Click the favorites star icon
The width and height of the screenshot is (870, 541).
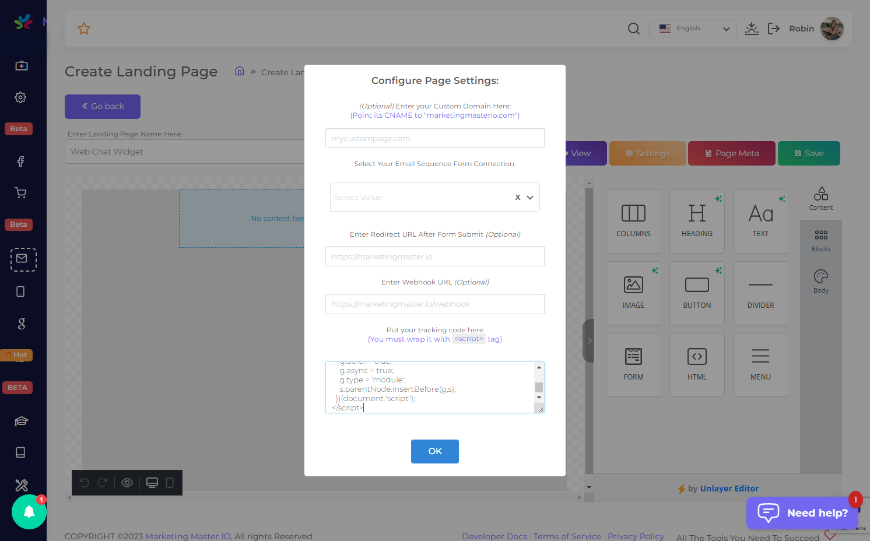[x=84, y=29]
